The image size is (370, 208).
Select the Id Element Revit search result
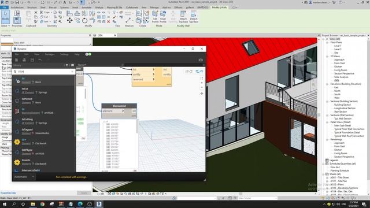(44, 80)
